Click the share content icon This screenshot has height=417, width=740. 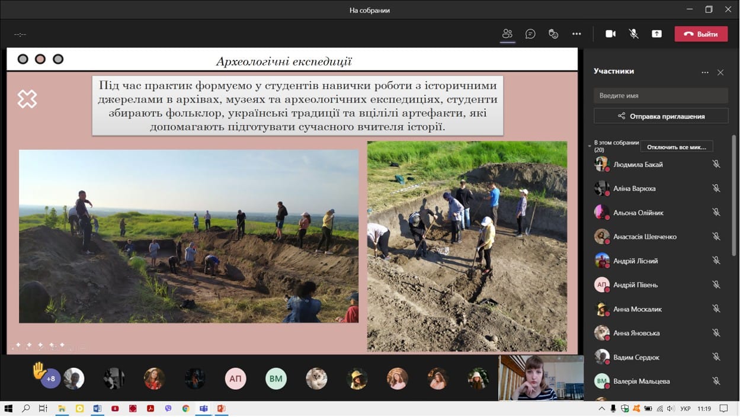click(x=656, y=34)
